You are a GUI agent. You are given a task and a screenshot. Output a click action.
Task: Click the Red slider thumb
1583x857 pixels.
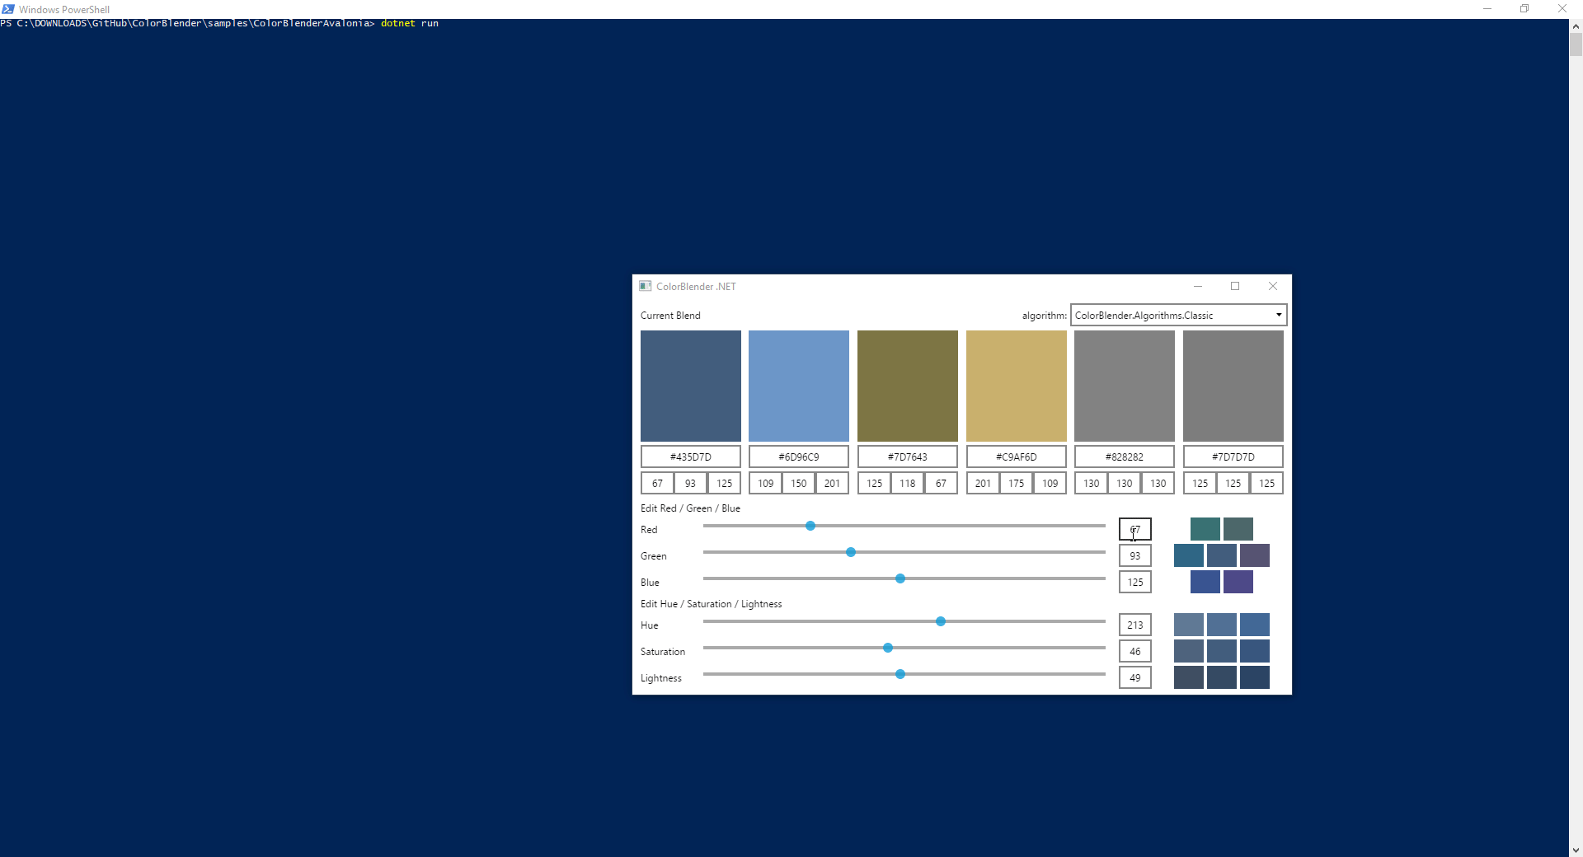click(x=810, y=526)
